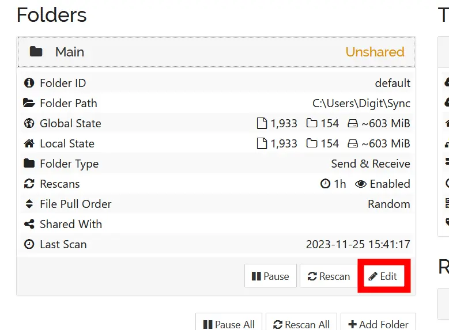Pause the Main folder
This screenshot has width=449, height=330.
[x=270, y=276]
